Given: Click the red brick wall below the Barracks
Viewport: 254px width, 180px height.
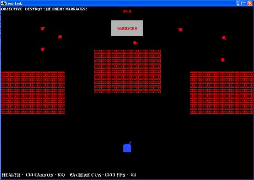Looking at the screenshot, I should click(127, 71).
